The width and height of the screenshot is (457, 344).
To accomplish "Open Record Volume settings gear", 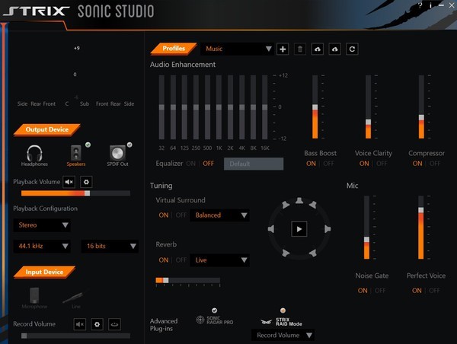I will 97,324.
